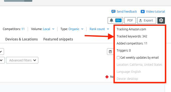Image resolution: width=171 pixels, height=92 pixels.
Task: Click the red diamond legend marker
Action: pos(107,77)
